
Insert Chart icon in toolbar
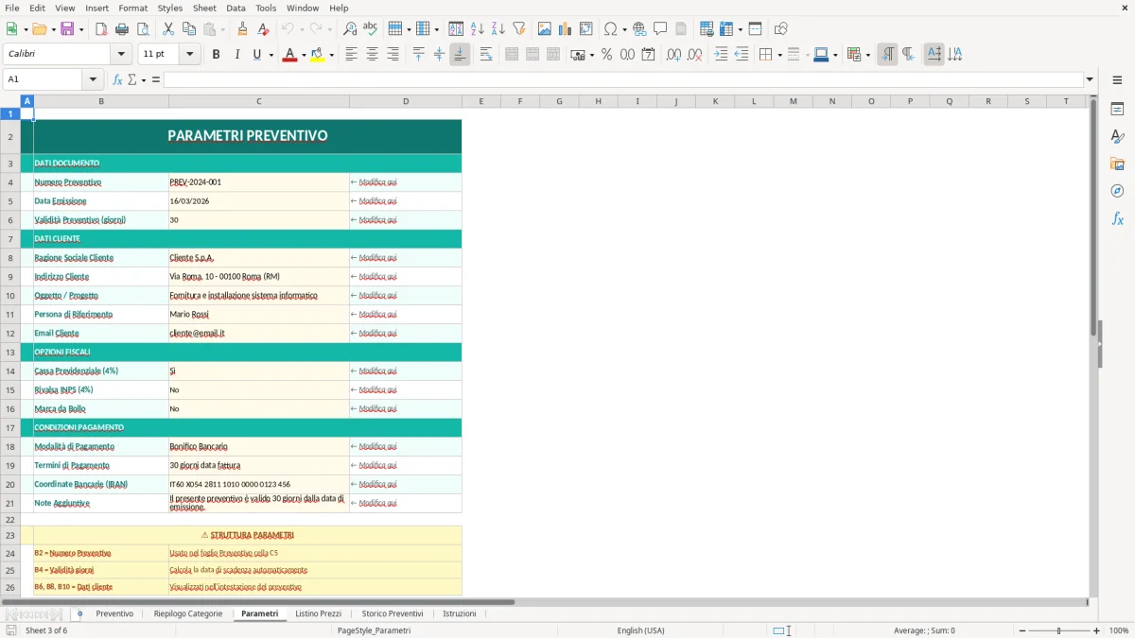(x=566, y=29)
